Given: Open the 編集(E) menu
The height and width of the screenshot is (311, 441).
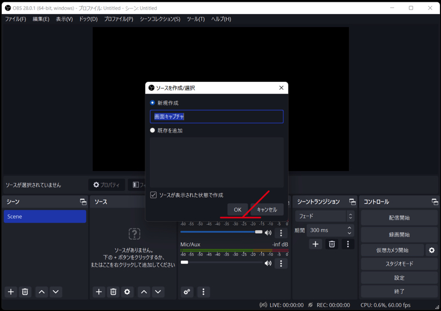Looking at the screenshot, I should 41,19.
